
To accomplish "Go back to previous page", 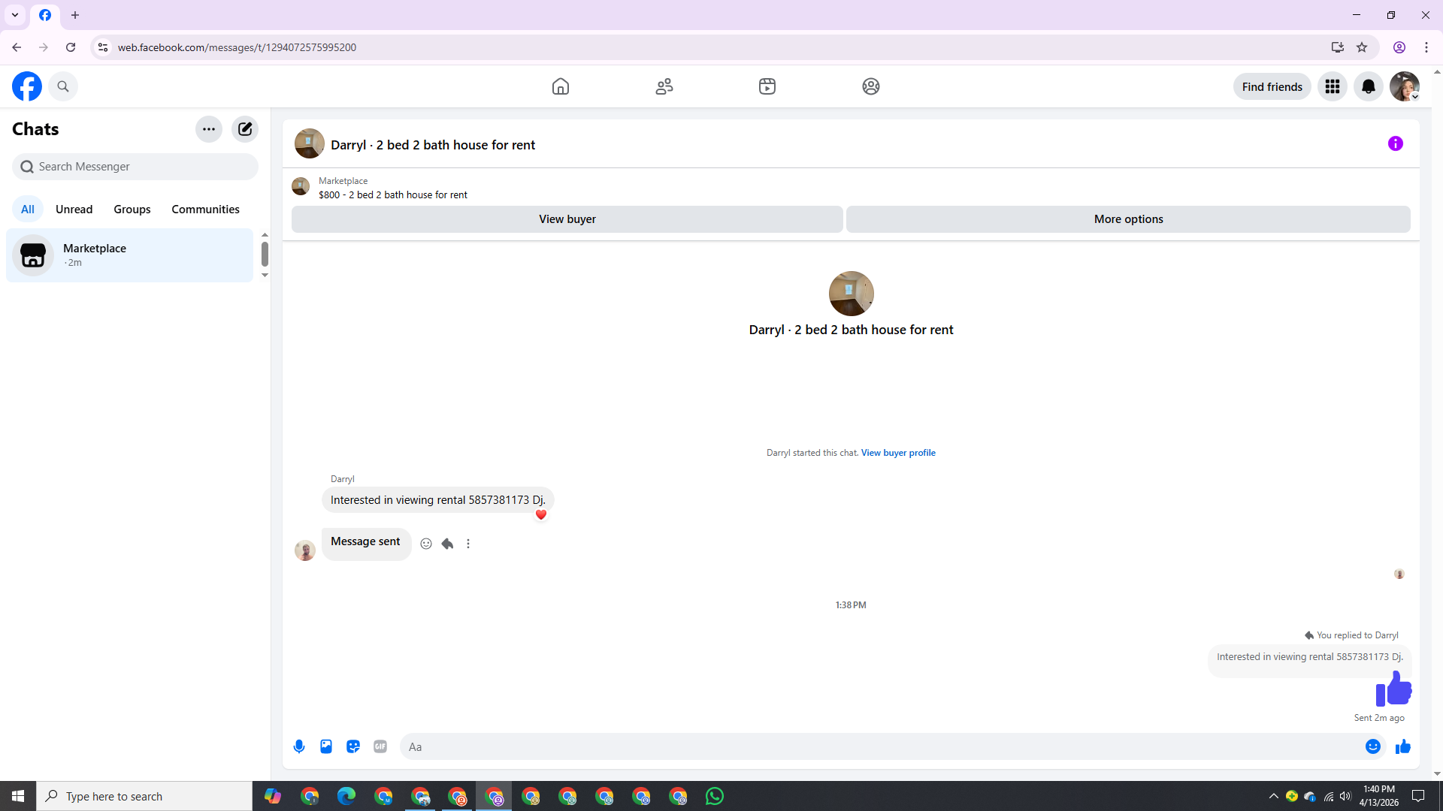I will (17, 47).
